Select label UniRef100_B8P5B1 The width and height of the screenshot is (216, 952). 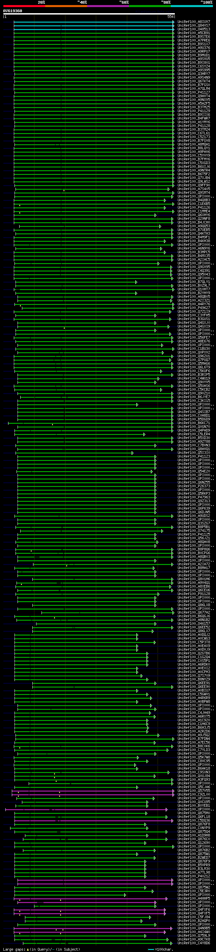(193, 527)
